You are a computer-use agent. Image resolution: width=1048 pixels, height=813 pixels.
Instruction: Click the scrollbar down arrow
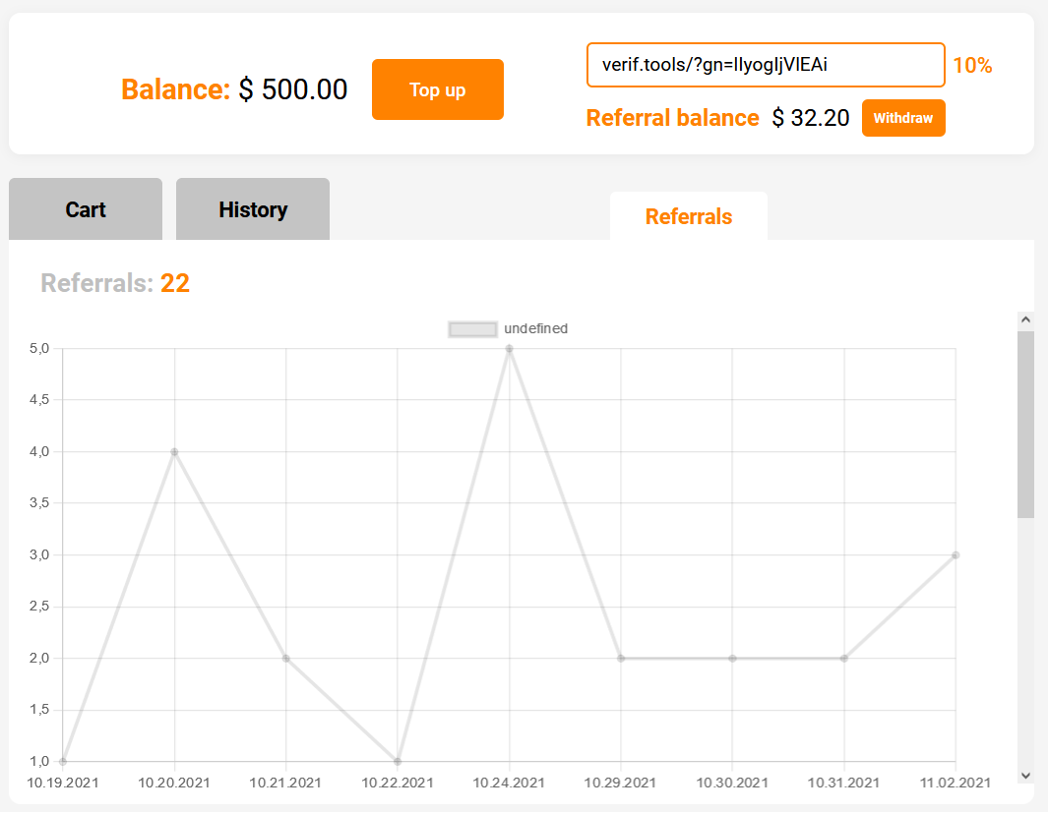1025,775
